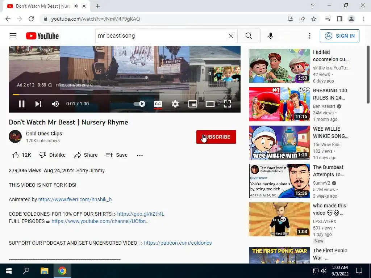This screenshot has width=371, height=278.
Task: Open YouTube settings three-dot menu
Action: pos(310,36)
